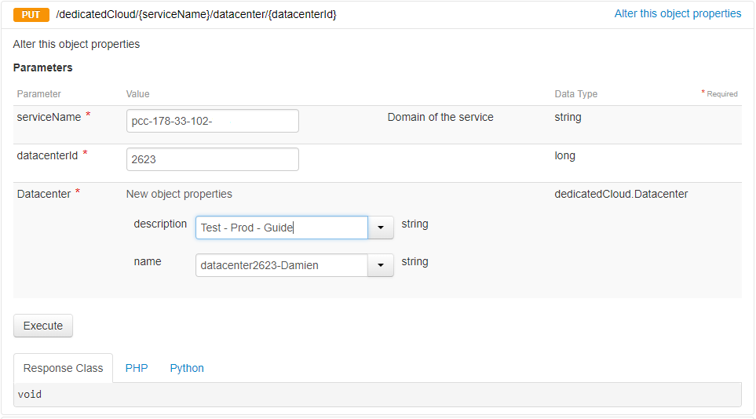Open the description field dropdown arrow
The width and height of the screenshot is (756, 419).
(x=381, y=228)
